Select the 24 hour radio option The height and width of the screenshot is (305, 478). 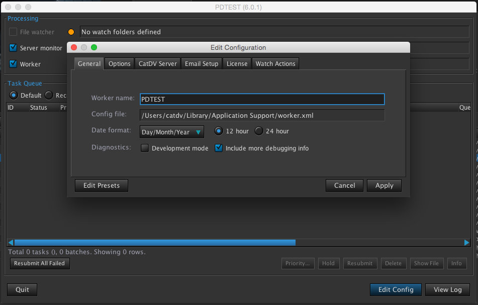259,131
